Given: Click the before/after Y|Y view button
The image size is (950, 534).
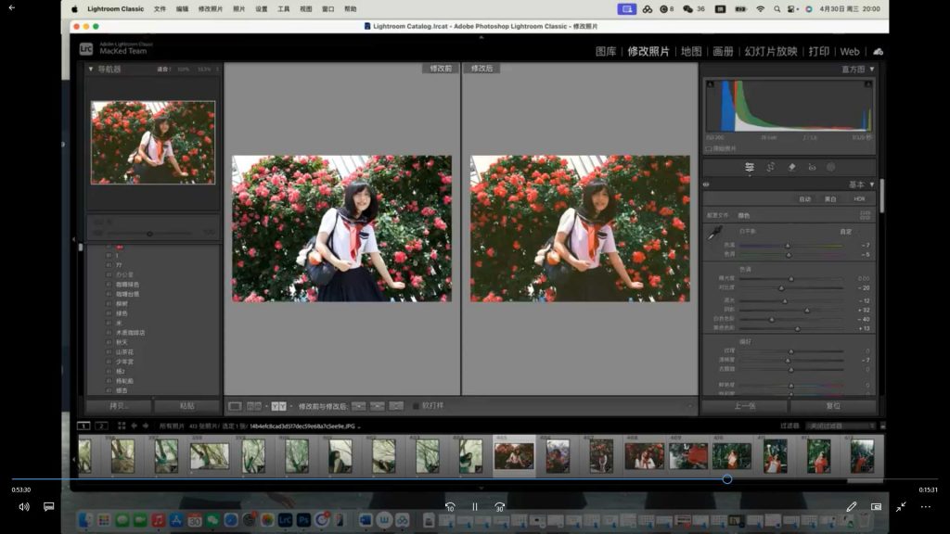Looking at the screenshot, I should click(x=277, y=406).
